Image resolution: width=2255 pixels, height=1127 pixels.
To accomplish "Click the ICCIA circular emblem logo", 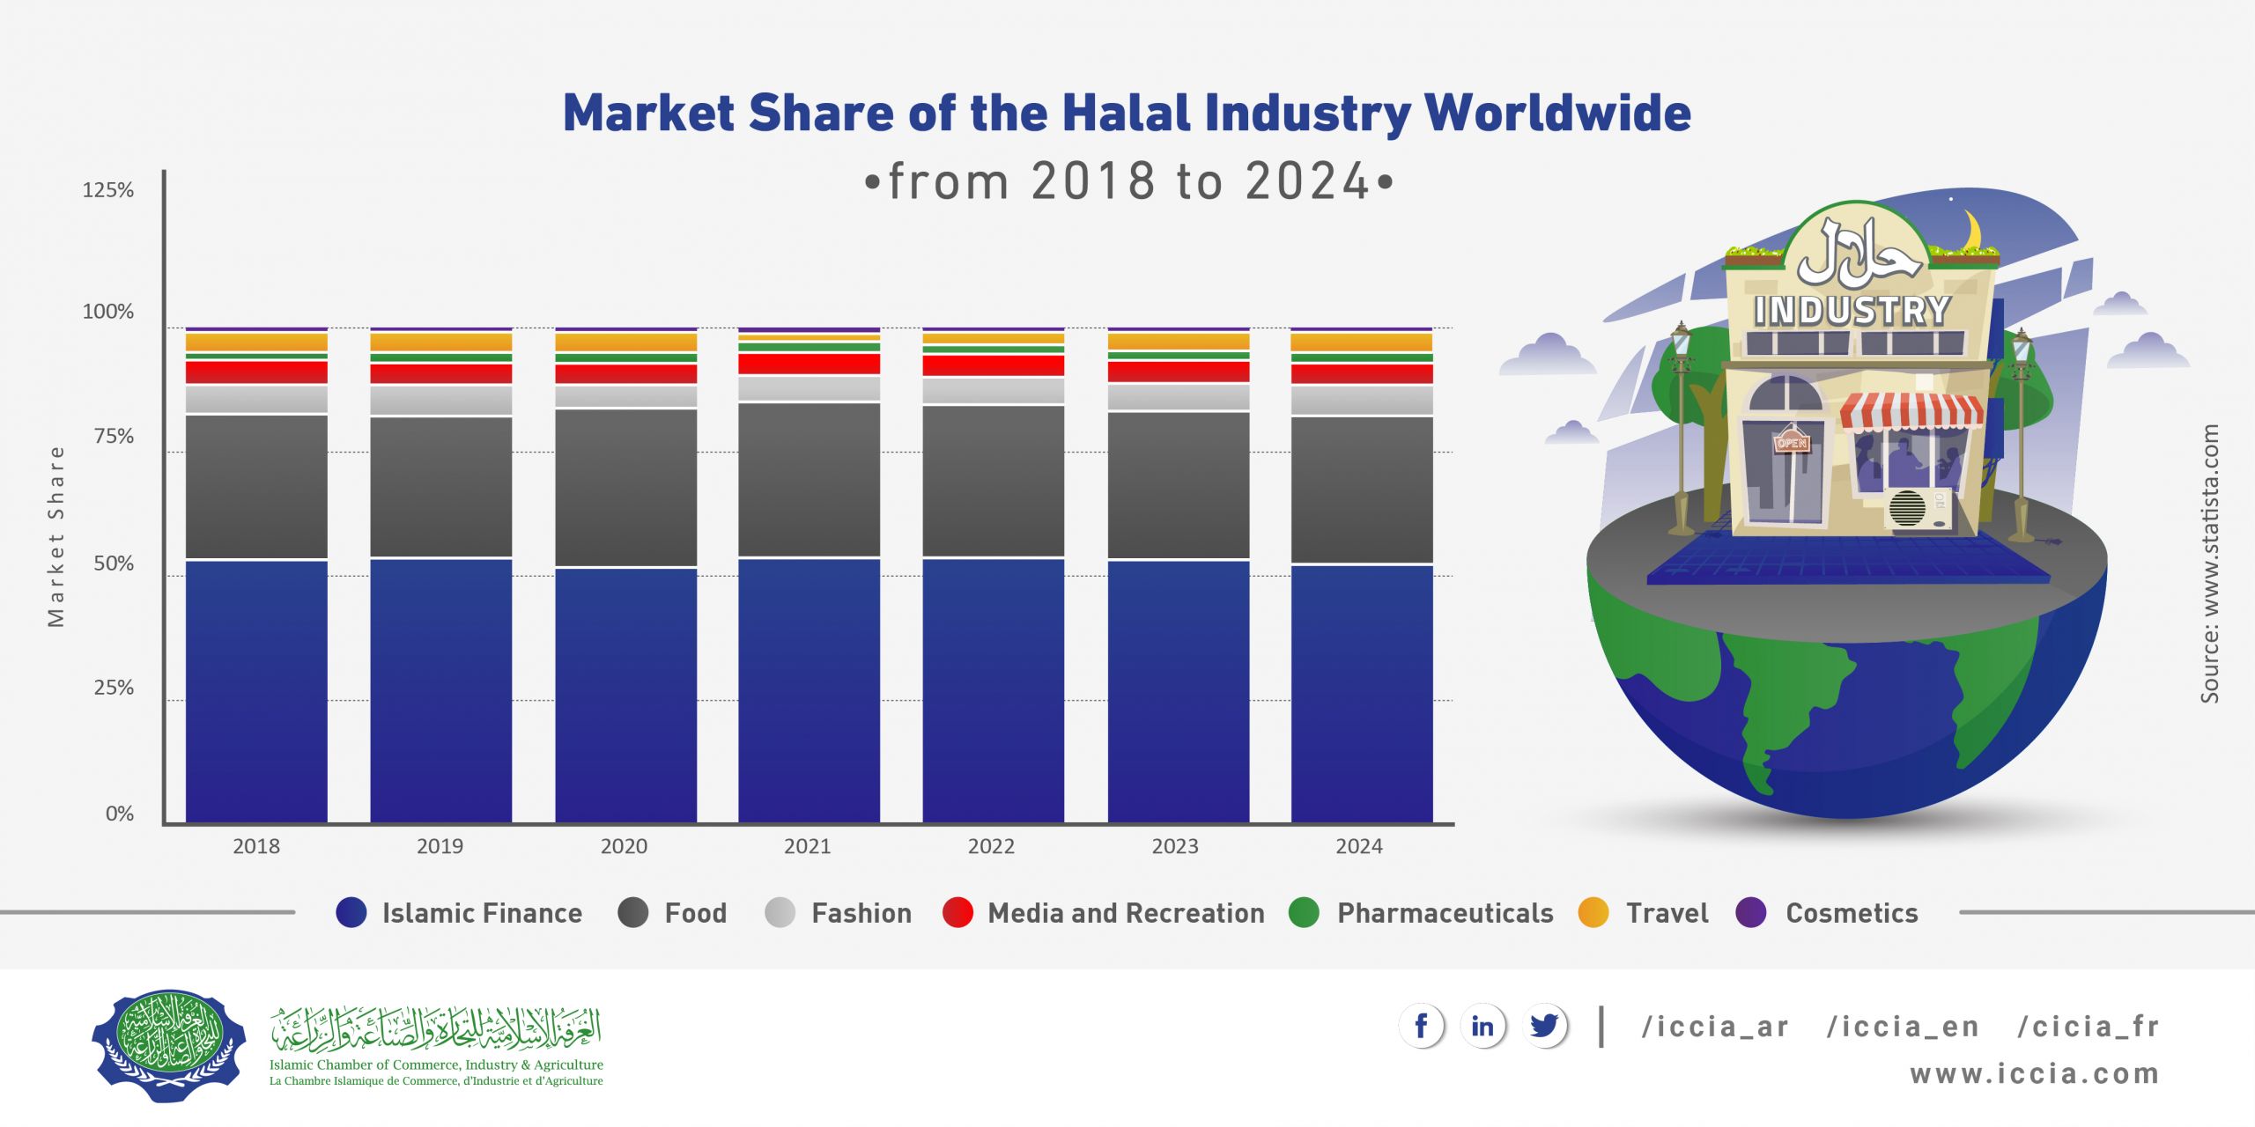I will 168,1045.
